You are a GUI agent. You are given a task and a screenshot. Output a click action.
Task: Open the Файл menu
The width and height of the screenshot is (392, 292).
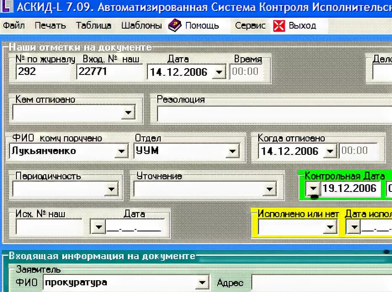pos(14,25)
